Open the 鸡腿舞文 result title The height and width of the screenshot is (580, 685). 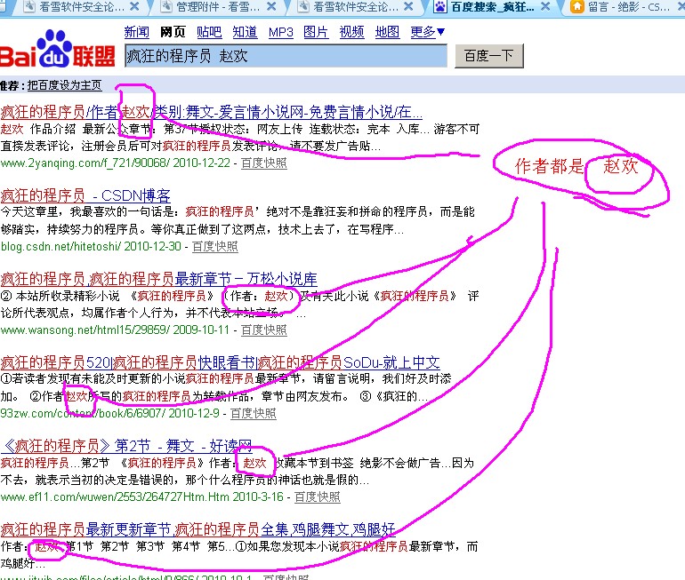pyautogui.click(x=197, y=529)
